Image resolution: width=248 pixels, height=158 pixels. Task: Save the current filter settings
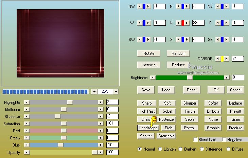tap(146, 90)
